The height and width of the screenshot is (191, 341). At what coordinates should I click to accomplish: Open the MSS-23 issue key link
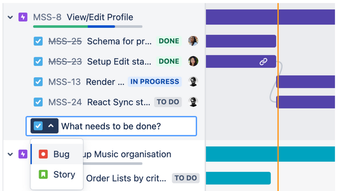pyautogui.click(x=65, y=62)
